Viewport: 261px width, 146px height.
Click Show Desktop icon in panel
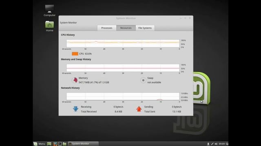click(49, 144)
